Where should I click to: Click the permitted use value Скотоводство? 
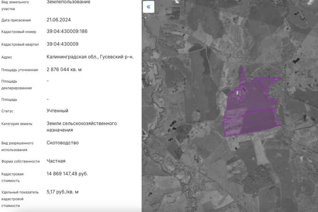pyautogui.click(x=63, y=143)
